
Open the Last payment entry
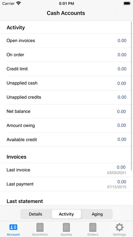click(66, 184)
